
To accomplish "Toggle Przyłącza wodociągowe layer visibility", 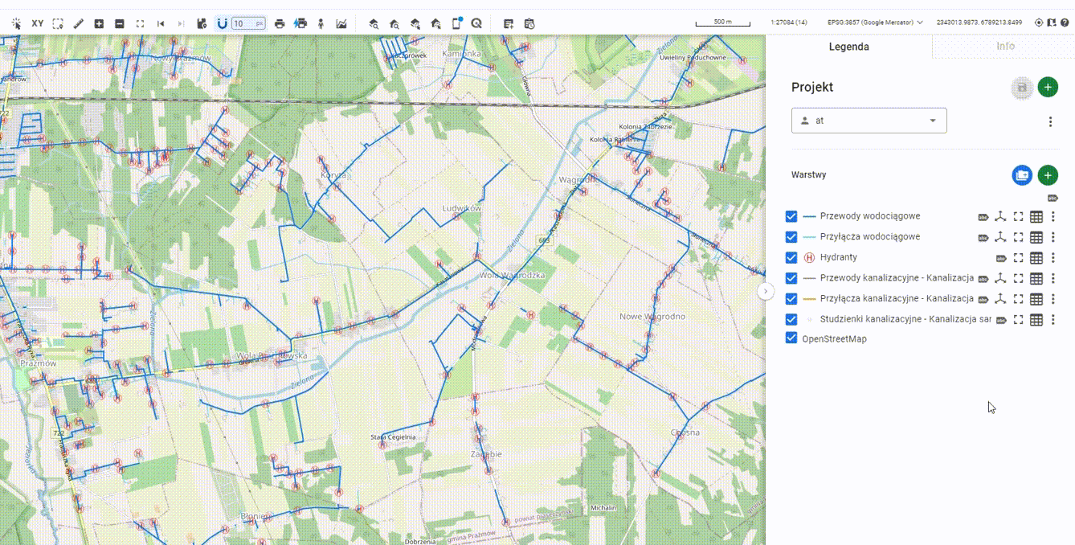I will point(791,237).
